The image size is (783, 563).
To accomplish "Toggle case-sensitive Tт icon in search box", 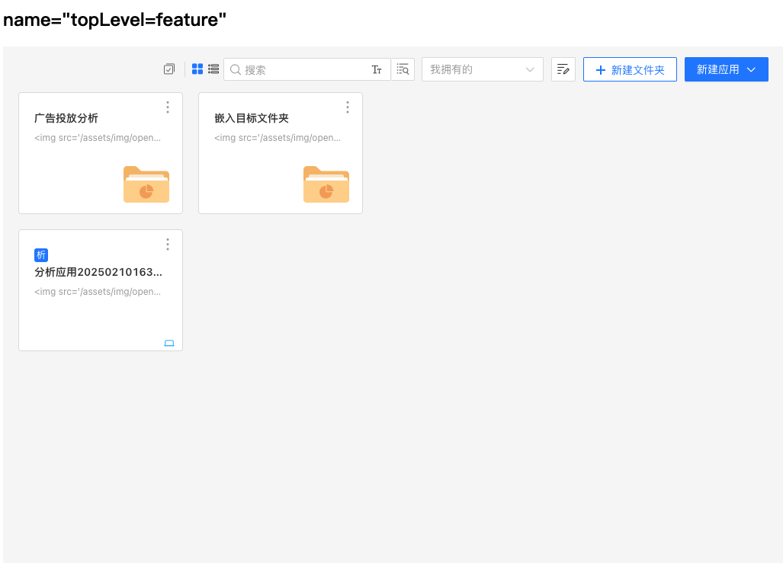I will pos(377,69).
